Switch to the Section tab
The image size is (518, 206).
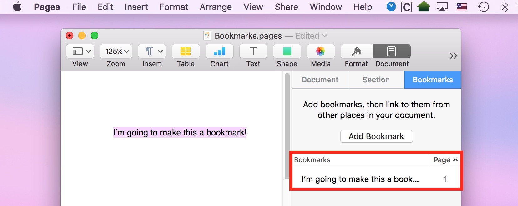(376, 80)
